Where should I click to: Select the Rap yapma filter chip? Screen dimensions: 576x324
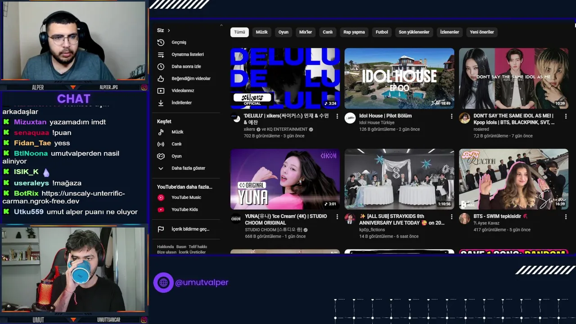coord(354,32)
